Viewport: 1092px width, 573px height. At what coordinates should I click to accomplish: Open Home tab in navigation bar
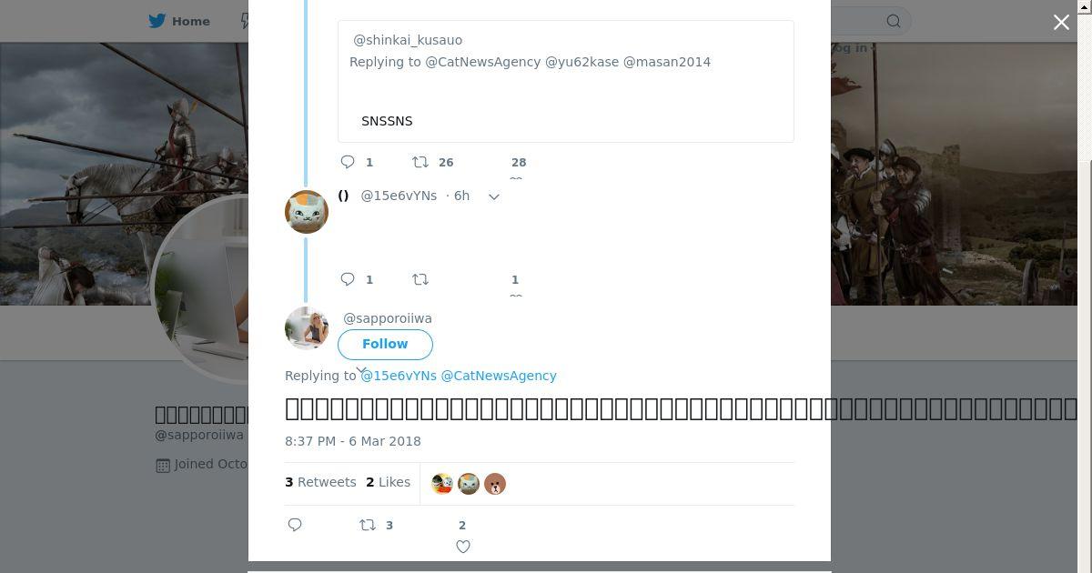180,21
